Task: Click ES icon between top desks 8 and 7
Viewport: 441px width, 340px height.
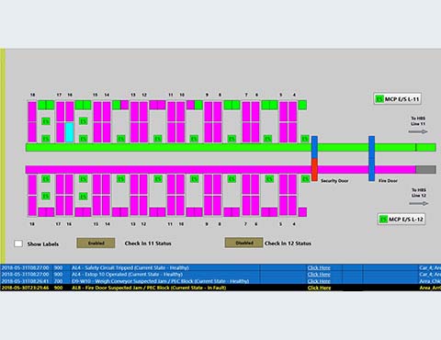Action: pos(232,139)
